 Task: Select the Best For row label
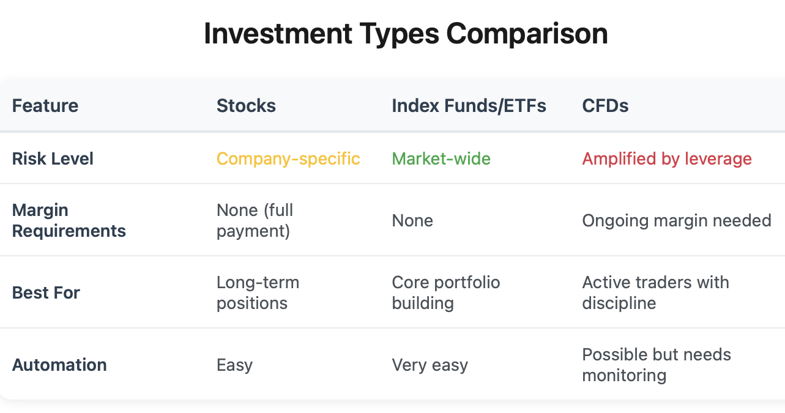(46, 292)
